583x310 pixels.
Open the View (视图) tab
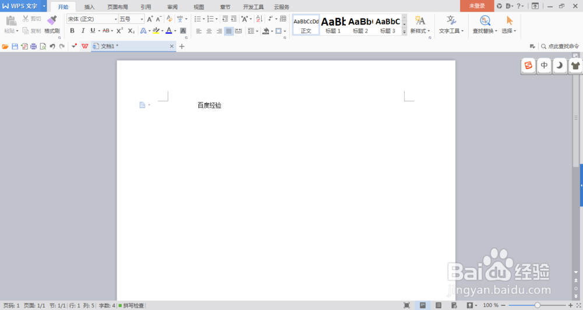tap(199, 6)
